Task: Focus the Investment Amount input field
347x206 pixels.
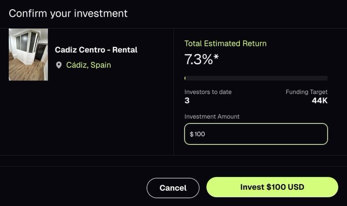Action: pyautogui.click(x=256, y=134)
